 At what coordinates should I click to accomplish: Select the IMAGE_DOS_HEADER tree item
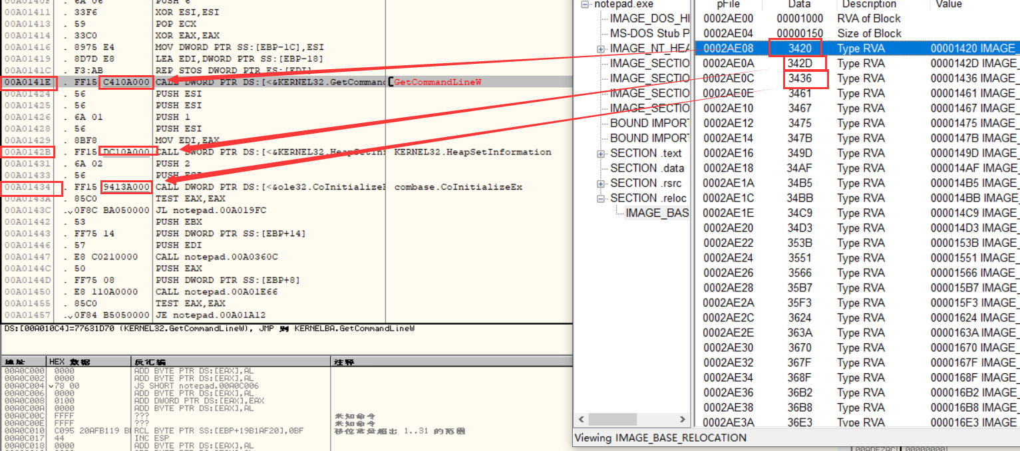click(x=649, y=19)
